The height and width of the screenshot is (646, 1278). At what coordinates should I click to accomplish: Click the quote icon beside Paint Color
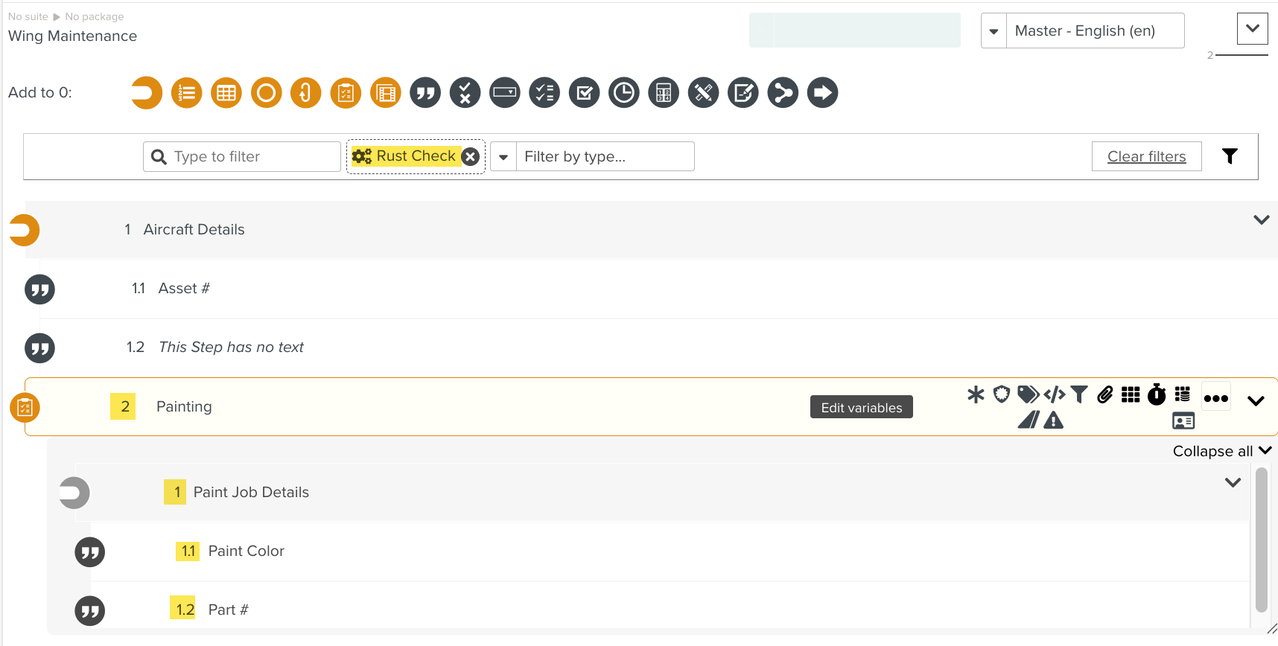(89, 551)
